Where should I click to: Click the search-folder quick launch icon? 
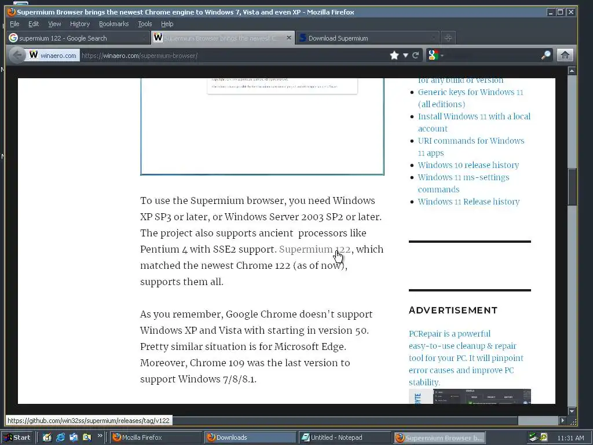click(87, 437)
